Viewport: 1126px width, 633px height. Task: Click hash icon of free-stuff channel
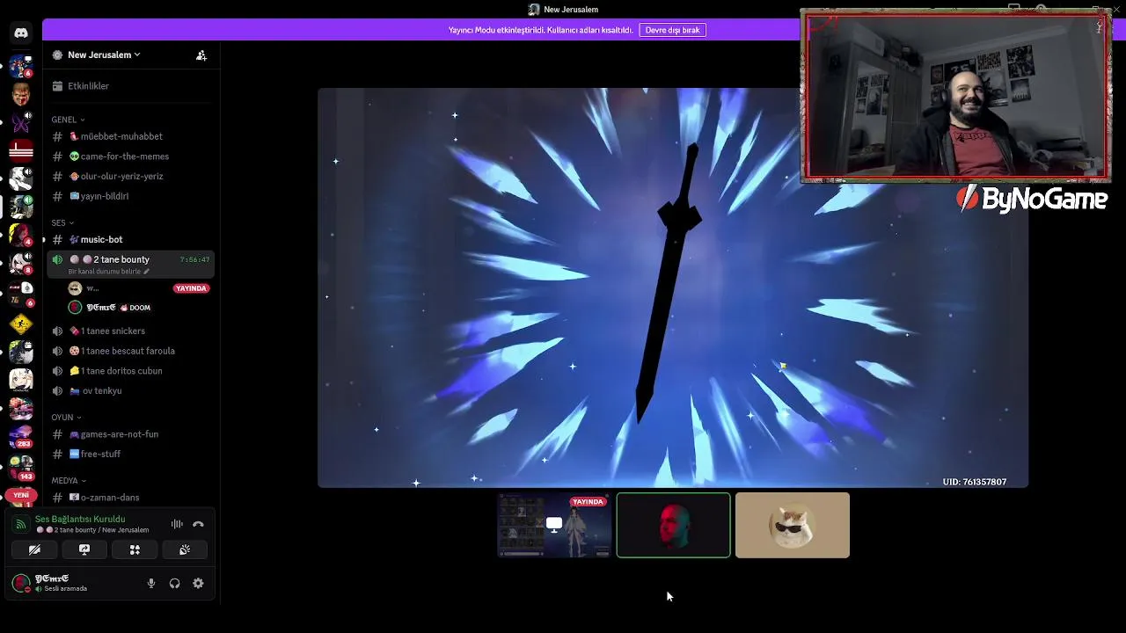coord(57,455)
